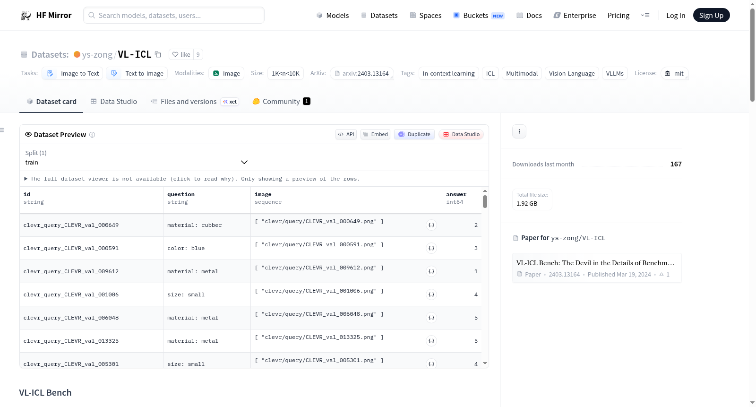Open the Split train dropdown
The width and height of the screenshot is (756, 407).
(137, 157)
